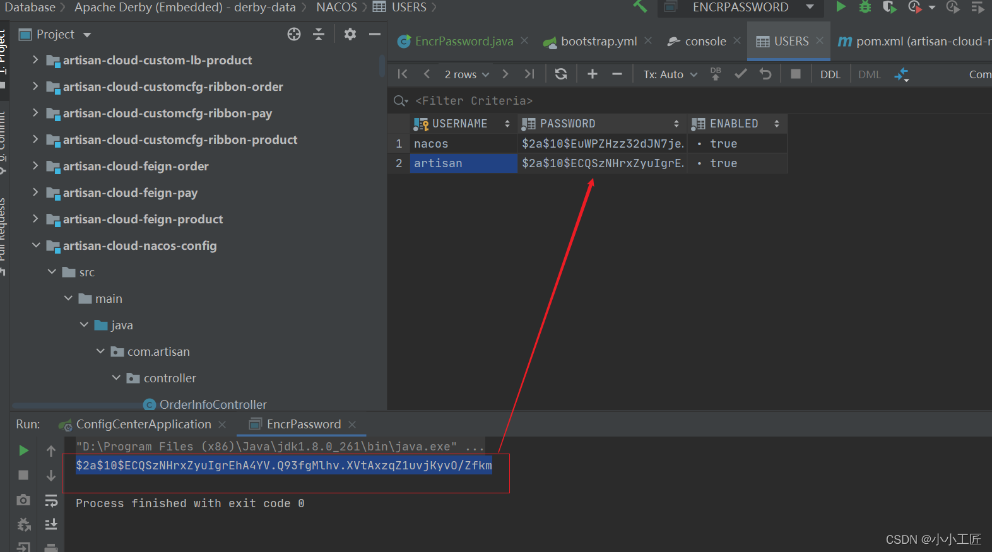Viewport: 992px width, 552px height.
Task: Click the Revert changes icon
Action: point(765,74)
